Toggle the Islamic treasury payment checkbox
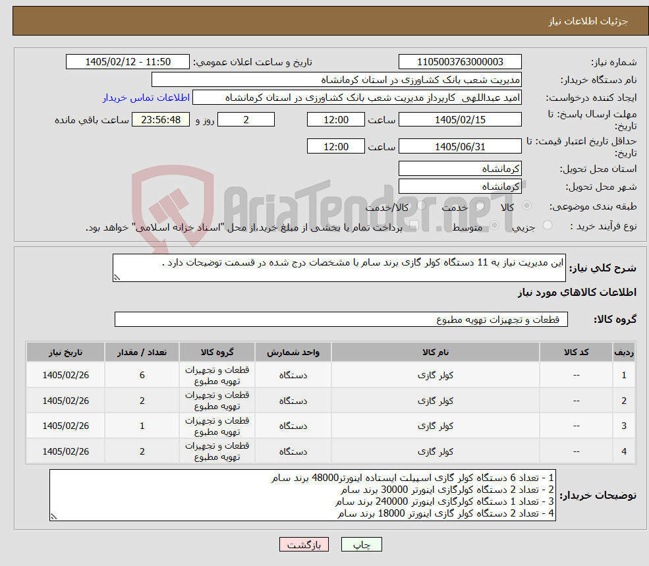 414,225
